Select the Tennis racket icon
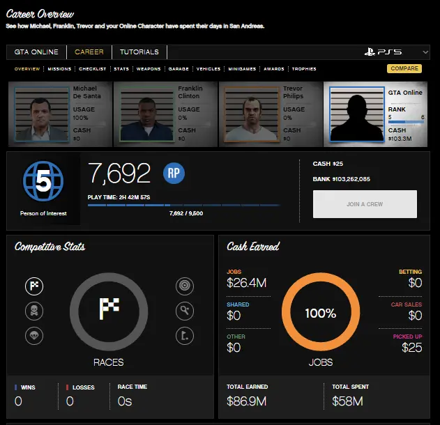The width and height of the screenshot is (440, 425). [183, 309]
